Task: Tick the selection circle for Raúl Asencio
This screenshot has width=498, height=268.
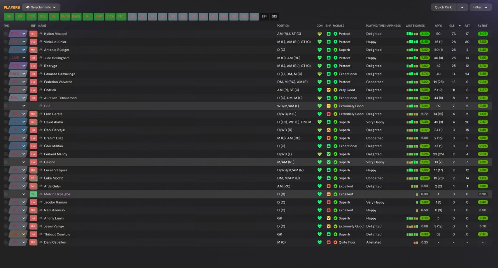Action: [6, 210]
